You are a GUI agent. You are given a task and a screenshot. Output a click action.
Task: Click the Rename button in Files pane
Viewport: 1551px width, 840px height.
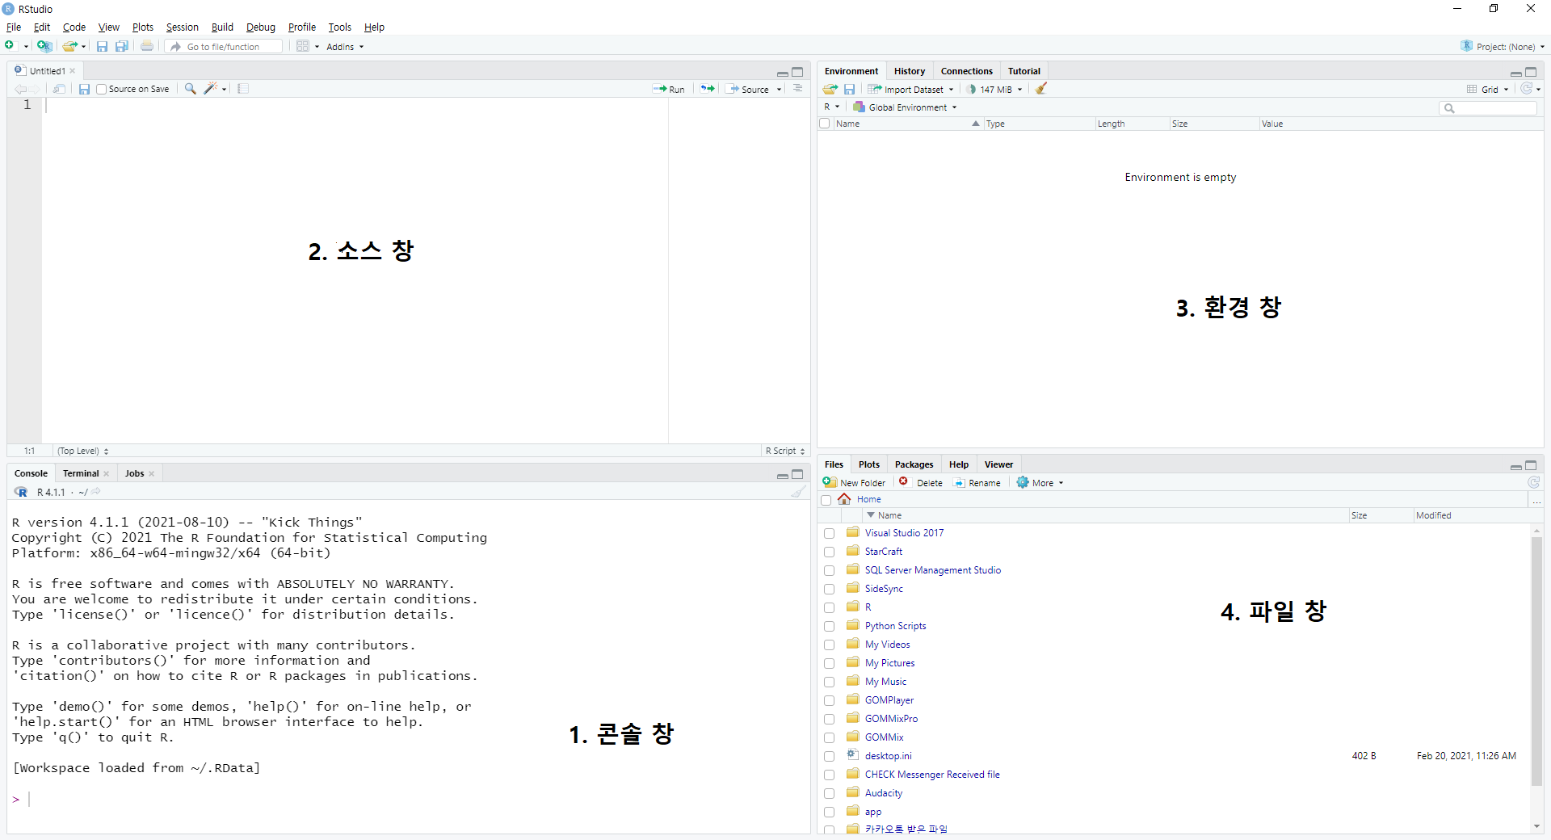point(977,482)
